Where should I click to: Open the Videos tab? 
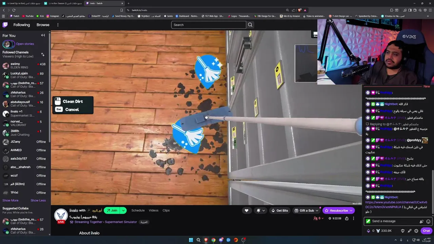pyautogui.click(x=154, y=210)
